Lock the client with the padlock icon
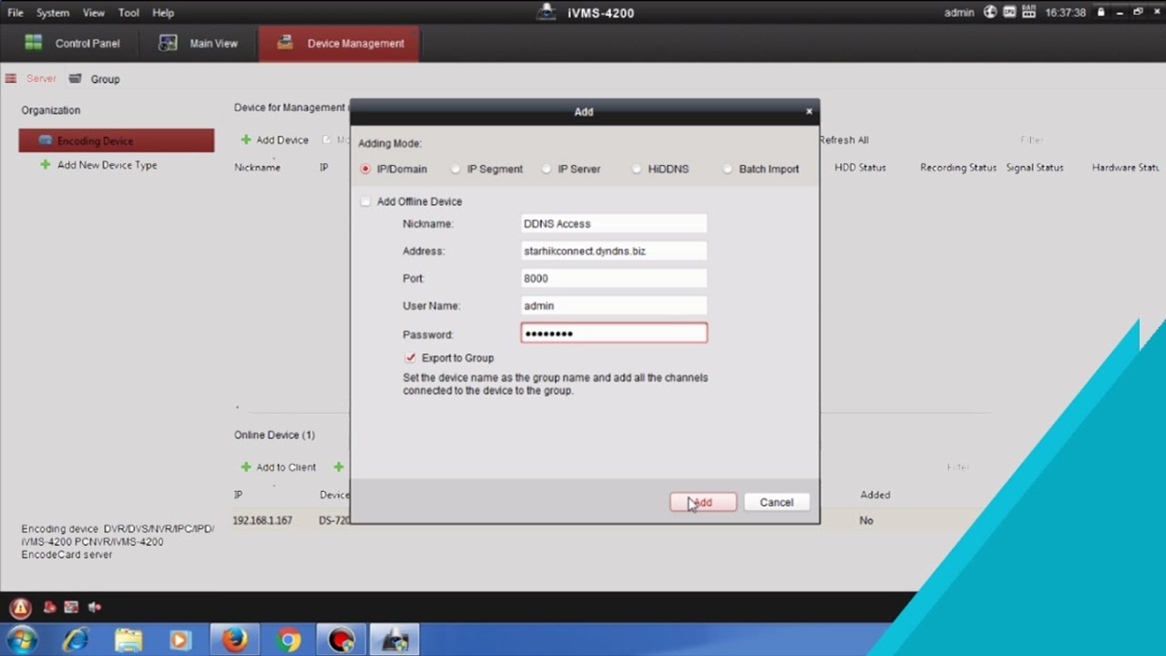The height and width of the screenshot is (656, 1166). 1100,13
